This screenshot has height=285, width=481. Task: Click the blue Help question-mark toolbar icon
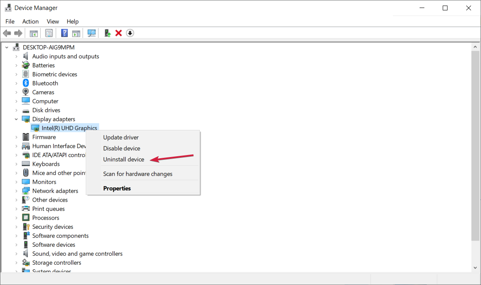[x=65, y=33]
